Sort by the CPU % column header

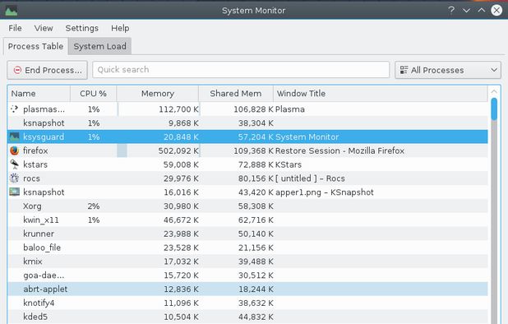click(94, 94)
